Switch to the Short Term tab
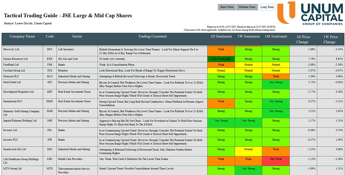This screenshot has width=345, height=175. coord(227,7)
